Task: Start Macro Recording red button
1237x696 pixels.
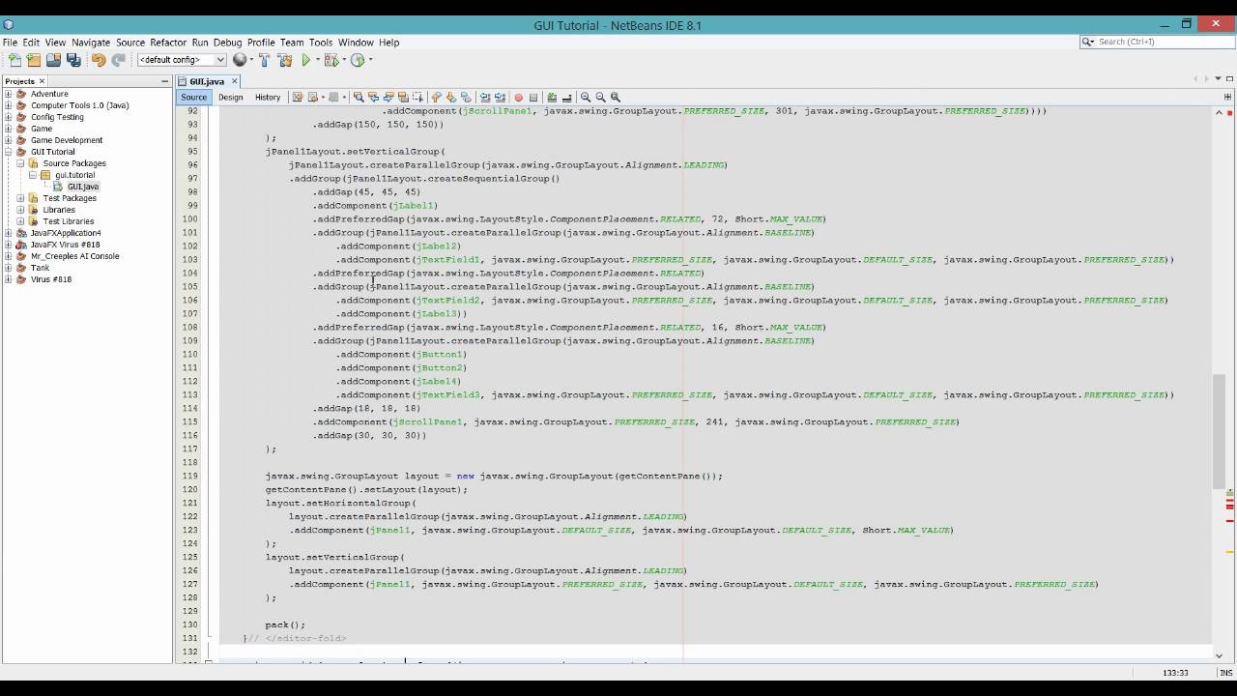Action: click(518, 97)
